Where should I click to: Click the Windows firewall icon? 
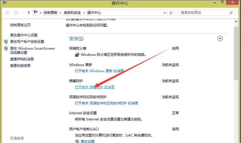coord(77,55)
